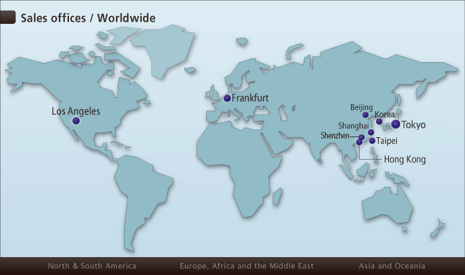Pick the Shanghai marker dot
Viewport: 465px width, 275px height.
[371, 132]
